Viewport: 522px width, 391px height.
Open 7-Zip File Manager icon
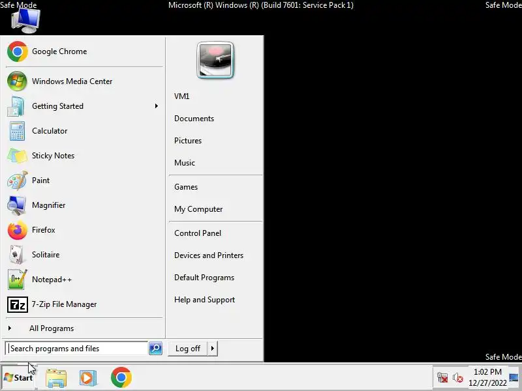[x=18, y=304]
